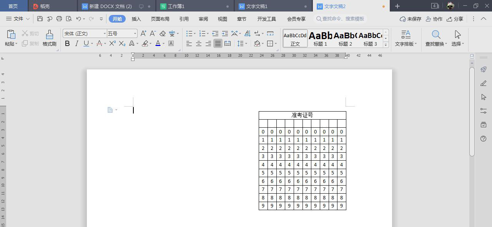Expand the Paste (粘贴) options arrow

[x=17, y=44]
